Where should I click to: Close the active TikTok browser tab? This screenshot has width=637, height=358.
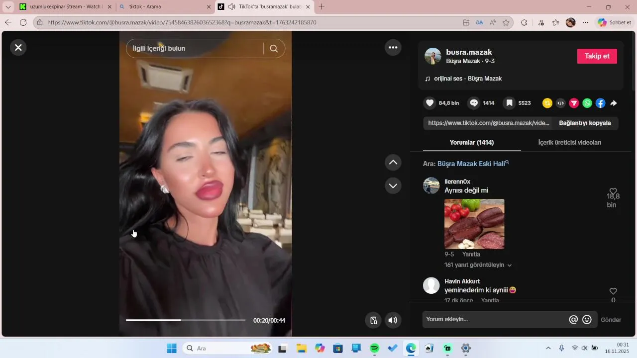[308, 7]
